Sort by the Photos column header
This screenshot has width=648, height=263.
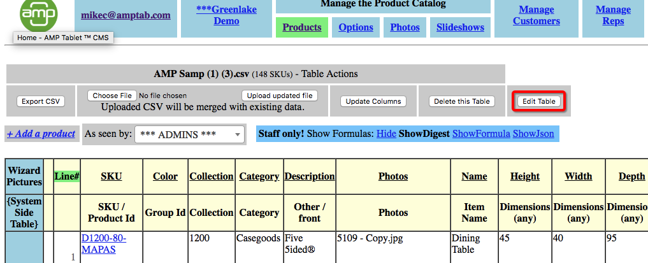(x=393, y=176)
